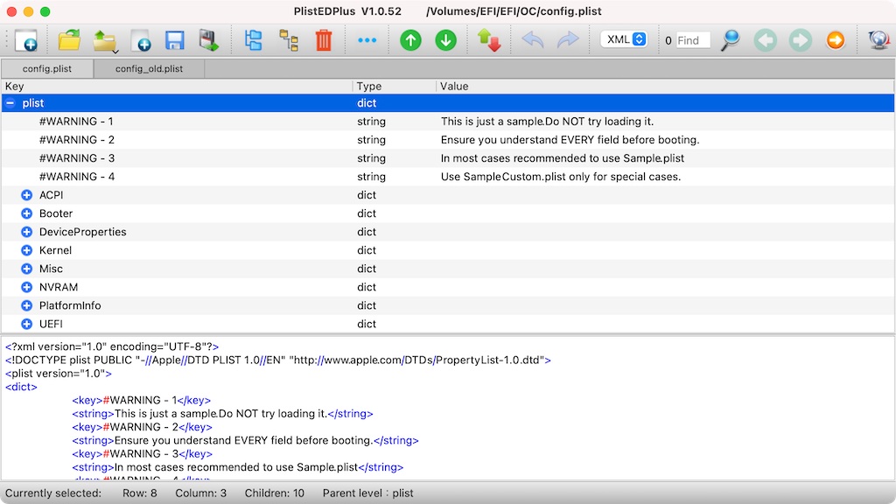Image resolution: width=896 pixels, height=504 pixels.
Task: Click the undo arrow icon
Action: 533,40
